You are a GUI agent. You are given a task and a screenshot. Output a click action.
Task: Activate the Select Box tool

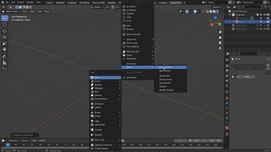(x=5, y=18)
